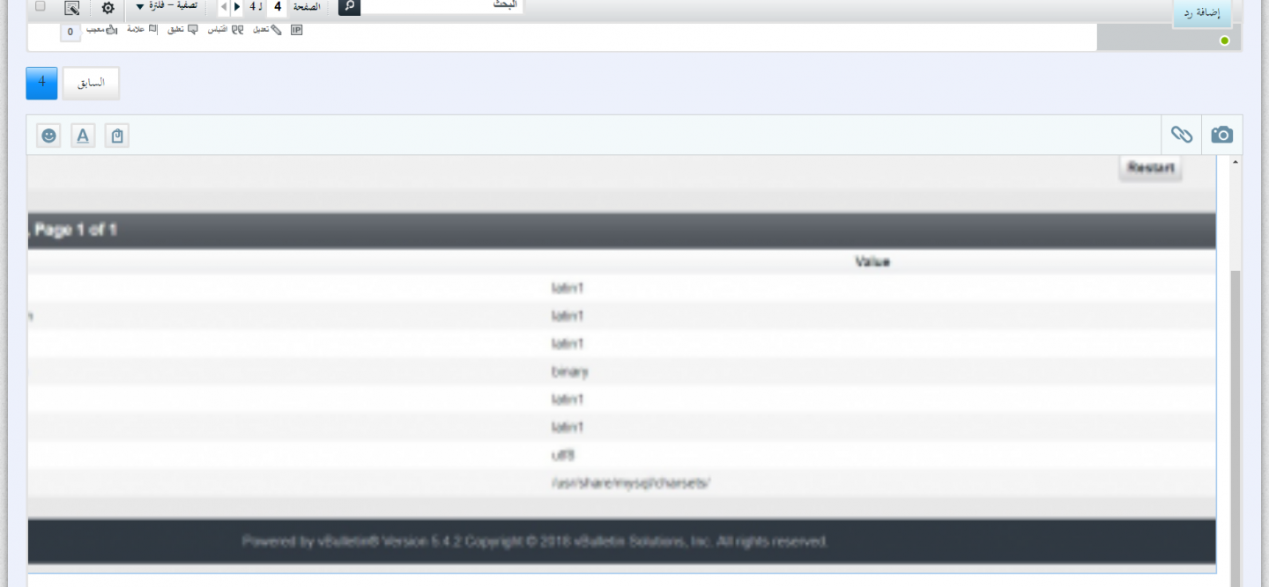Toggle the text formatting A toolbar

point(83,136)
